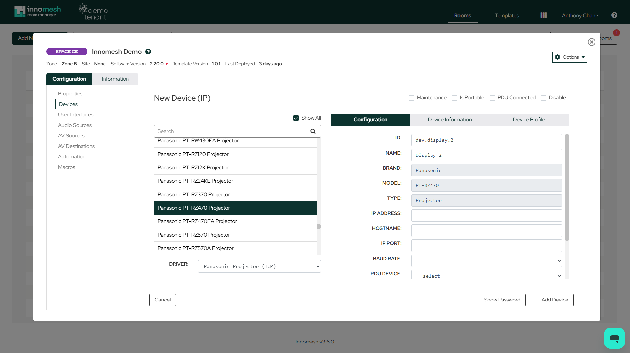This screenshot has width=630, height=353.
Task: Expand the Anthony Chan user menu
Action: (580, 15)
